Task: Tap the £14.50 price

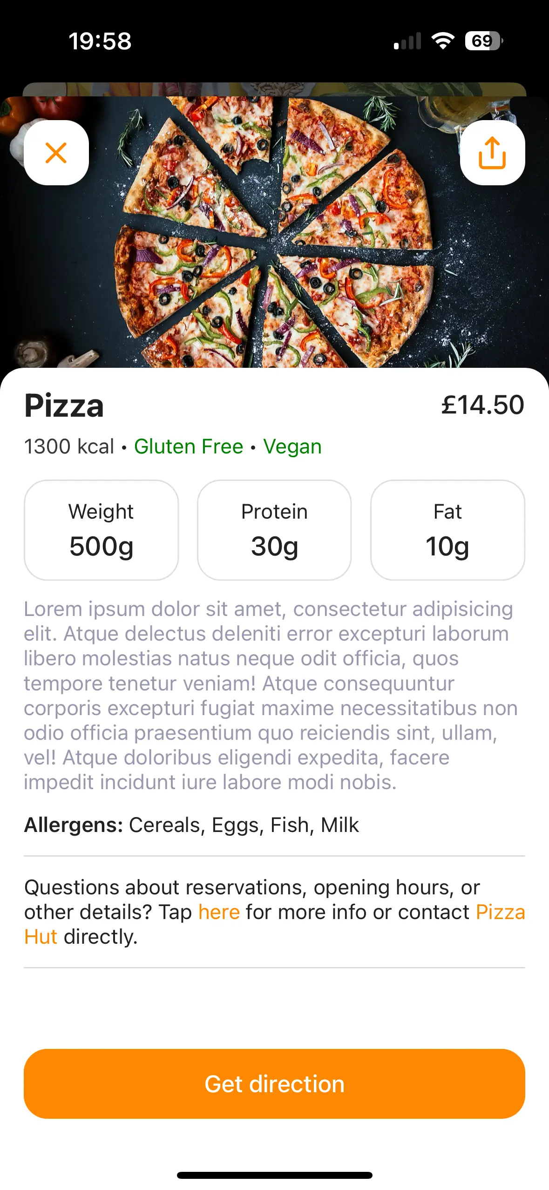Action: point(482,405)
